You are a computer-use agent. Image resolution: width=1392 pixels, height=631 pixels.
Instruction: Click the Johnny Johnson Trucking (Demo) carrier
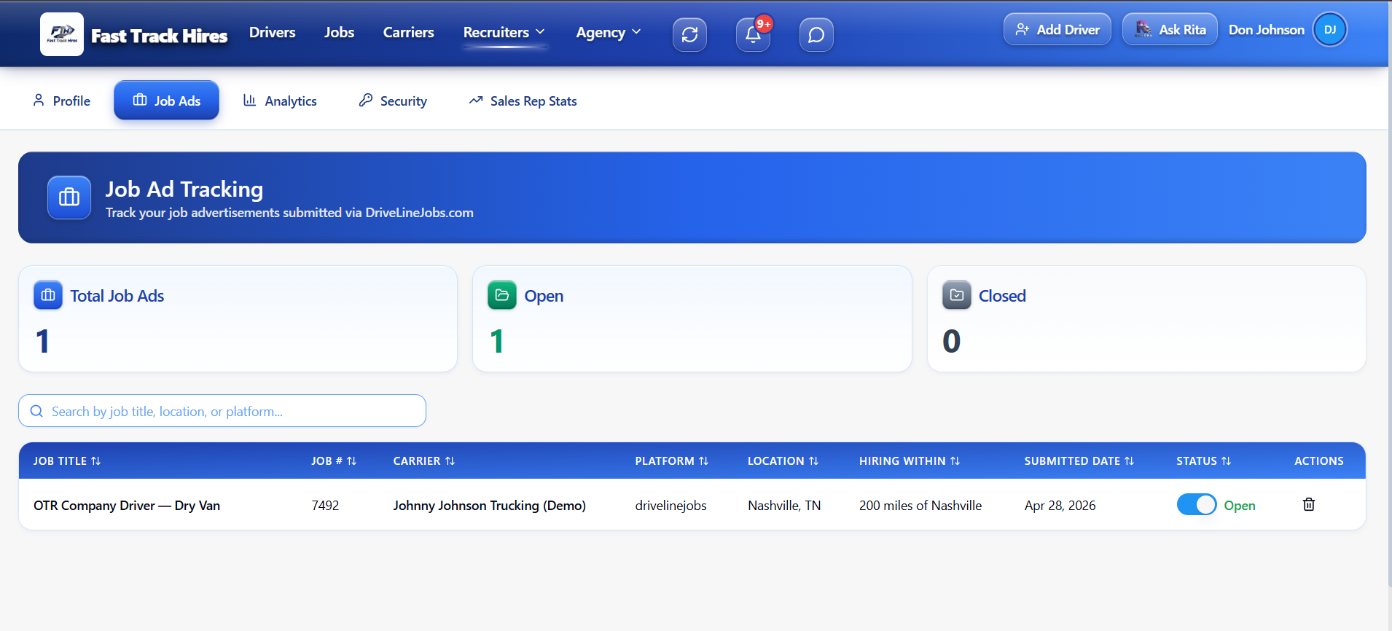[490, 505]
